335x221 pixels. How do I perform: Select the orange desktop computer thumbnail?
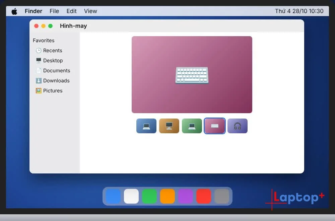(169, 126)
